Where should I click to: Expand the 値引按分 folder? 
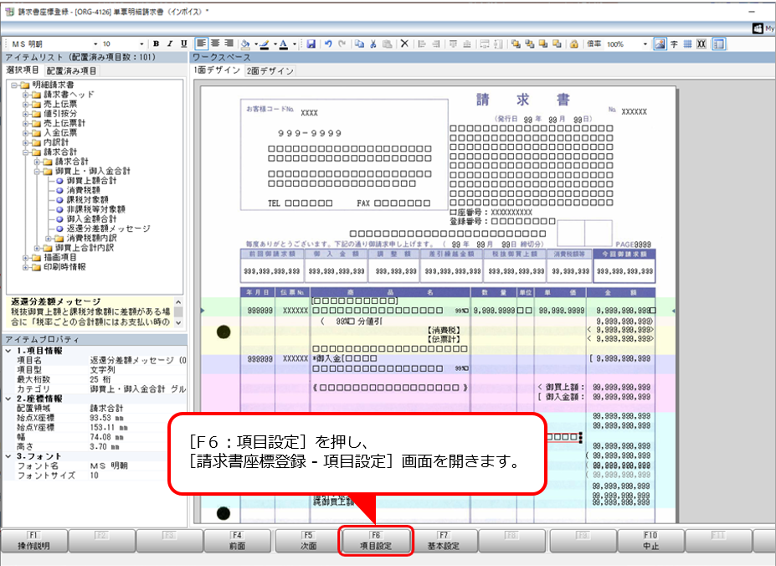[x=26, y=113]
